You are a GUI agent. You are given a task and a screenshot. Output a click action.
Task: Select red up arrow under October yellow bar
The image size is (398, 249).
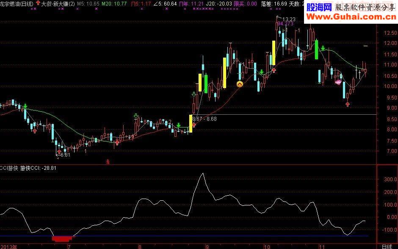coord(274,70)
